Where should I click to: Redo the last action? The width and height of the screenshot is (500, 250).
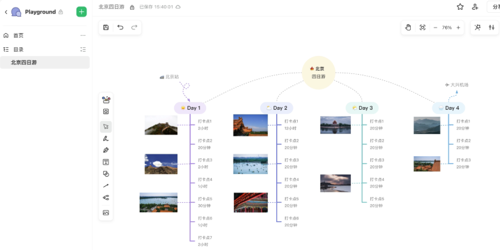coord(134,27)
